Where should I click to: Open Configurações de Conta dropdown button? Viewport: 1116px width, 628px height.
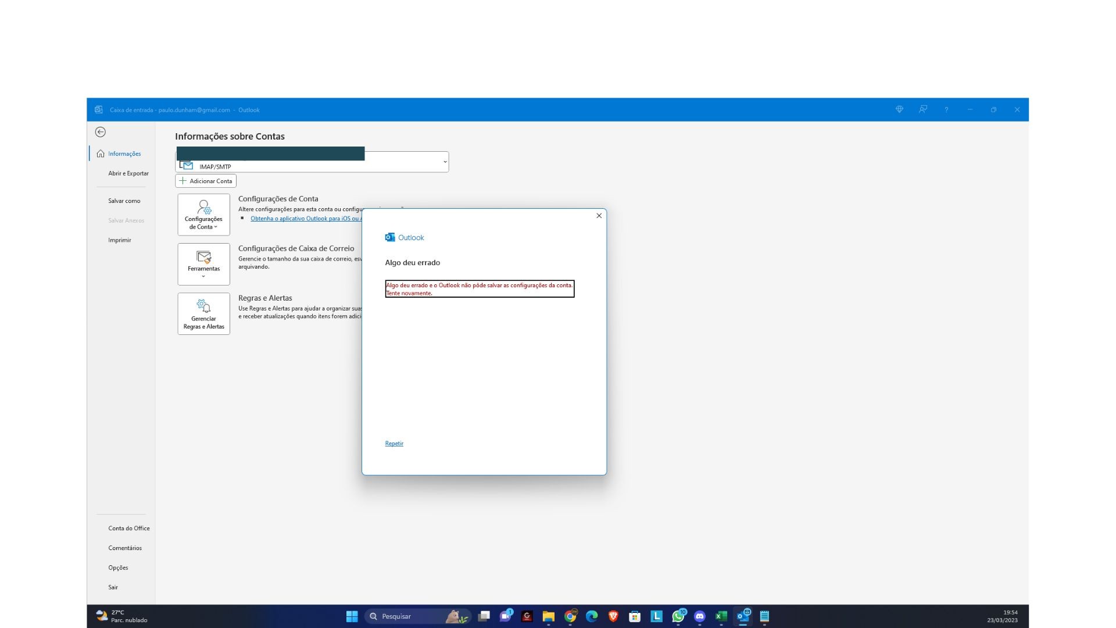[203, 215]
